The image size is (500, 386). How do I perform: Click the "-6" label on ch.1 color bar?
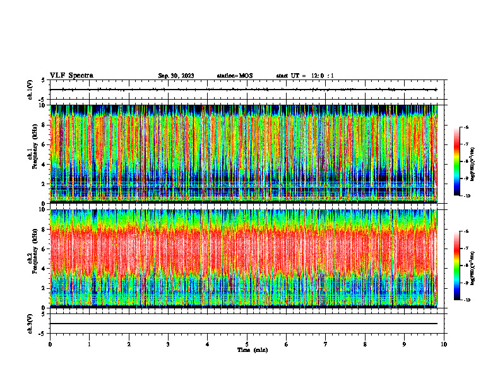pos(466,127)
